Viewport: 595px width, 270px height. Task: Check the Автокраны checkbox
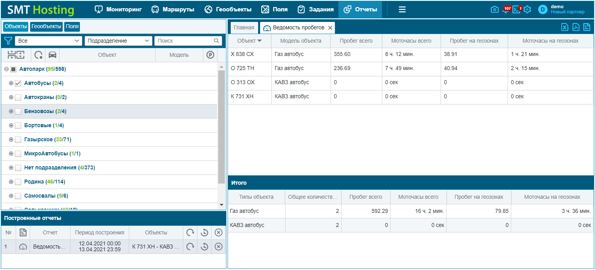(18, 97)
